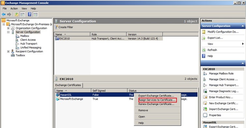The height and width of the screenshot is (128, 246).
Task: Sort certificates by Status column header
Action: 162,91
